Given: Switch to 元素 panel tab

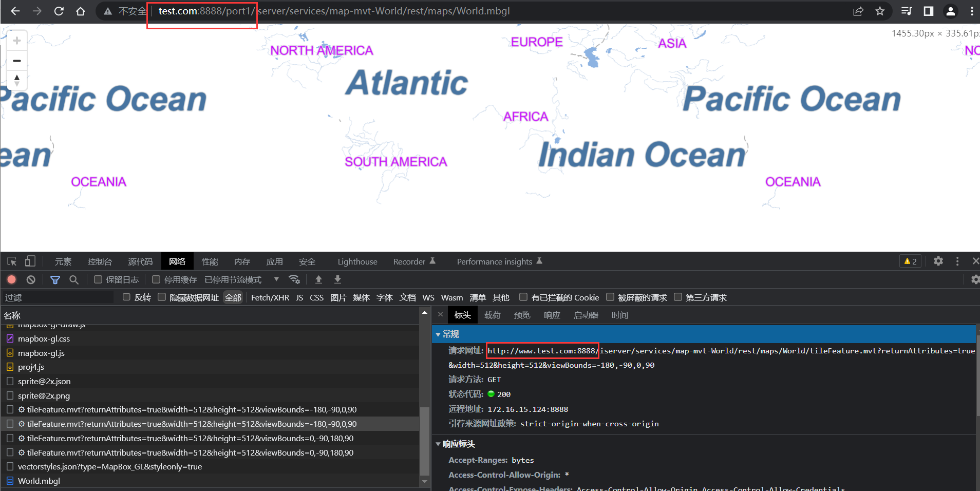Looking at the screenshot, I should pyautogui.click(x=63, y=261).
